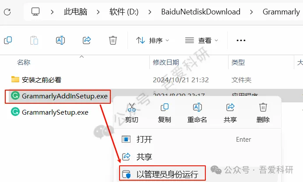Navigate to 软件 (D:) in breadcrumb

click(124, 12)
